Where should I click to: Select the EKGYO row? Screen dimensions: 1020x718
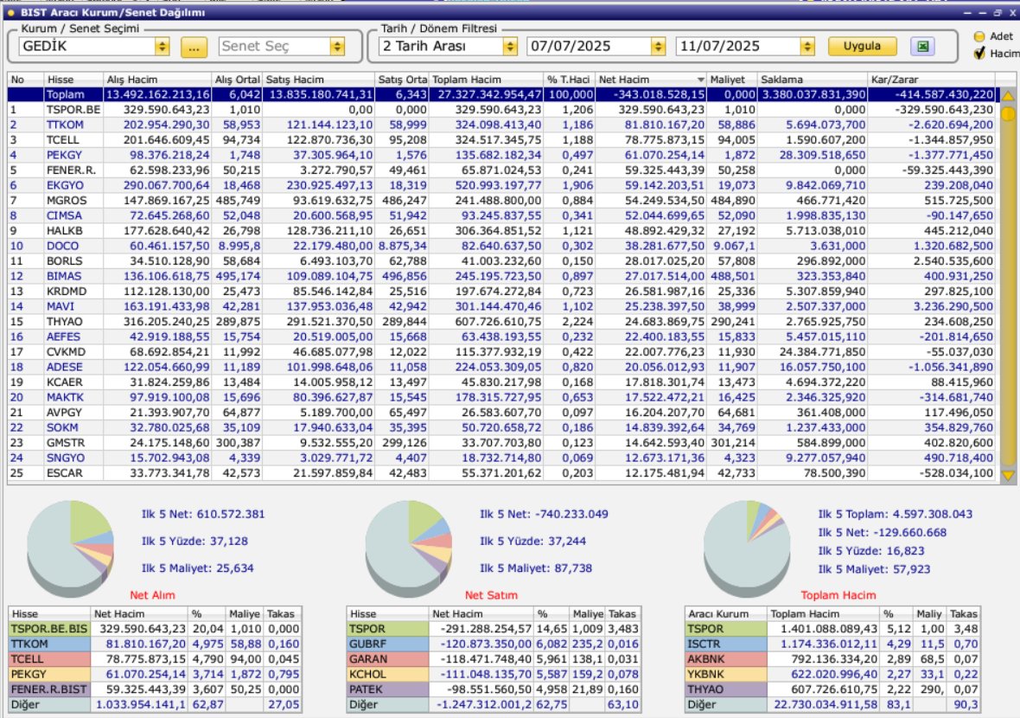pos(501,185)
